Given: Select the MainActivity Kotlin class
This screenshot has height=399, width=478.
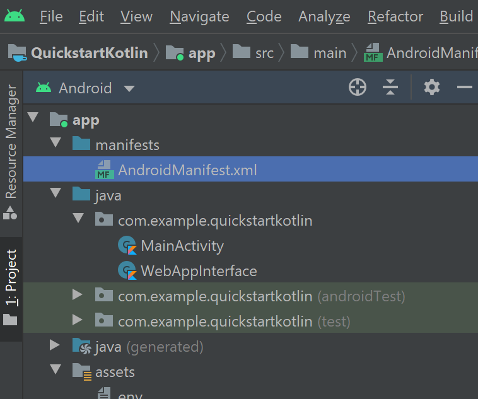Looking at the screenshot, I should [182, 246].
